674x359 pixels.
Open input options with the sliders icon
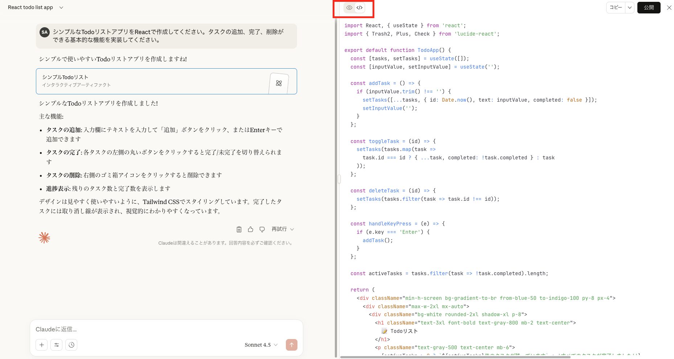(56, 345)
